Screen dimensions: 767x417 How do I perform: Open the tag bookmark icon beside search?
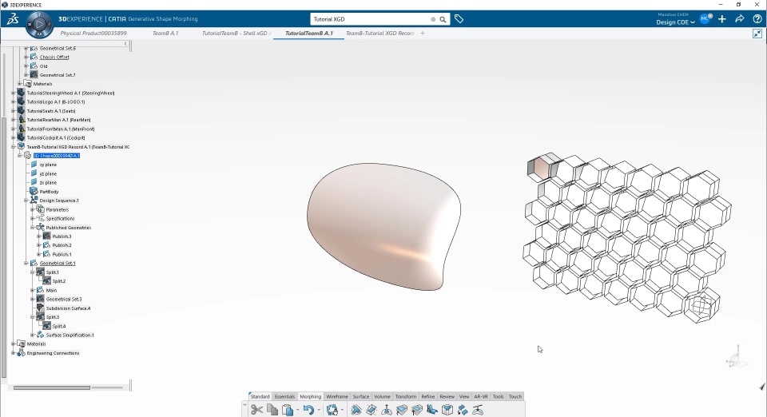[x=459, y=19]
